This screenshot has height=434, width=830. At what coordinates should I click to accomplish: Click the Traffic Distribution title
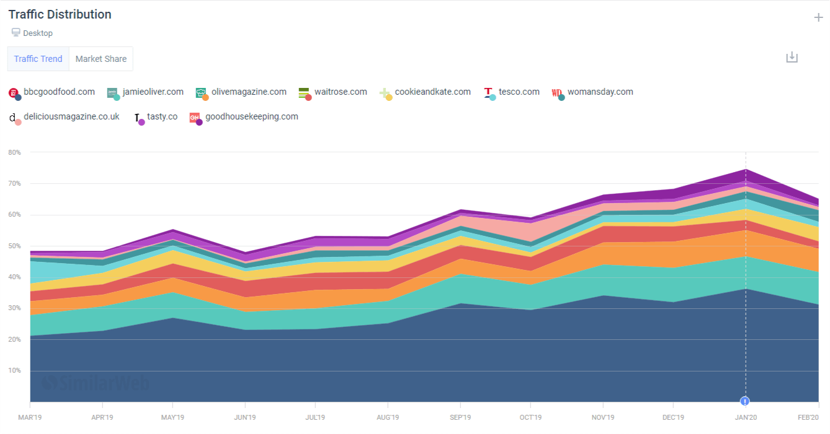(x=59, y=14)
